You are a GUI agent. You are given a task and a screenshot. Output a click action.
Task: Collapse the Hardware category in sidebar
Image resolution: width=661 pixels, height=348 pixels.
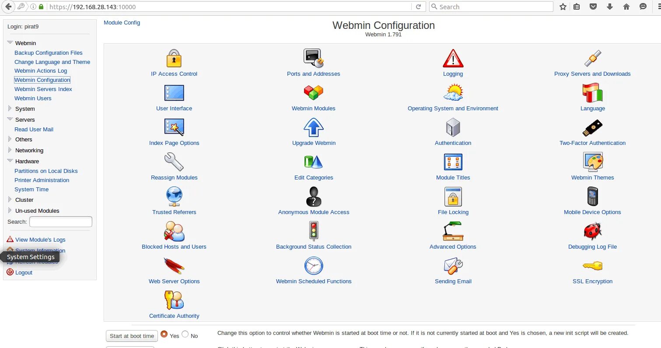tap(10, 161)
